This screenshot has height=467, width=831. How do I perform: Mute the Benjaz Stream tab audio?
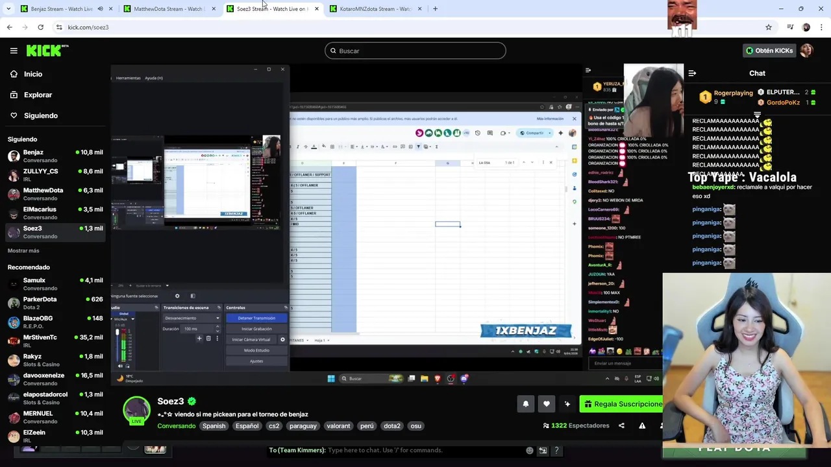tap(100, 9)
